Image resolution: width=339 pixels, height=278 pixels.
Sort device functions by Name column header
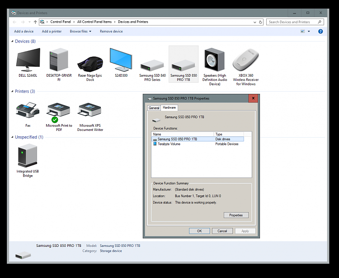pos(183,134)
